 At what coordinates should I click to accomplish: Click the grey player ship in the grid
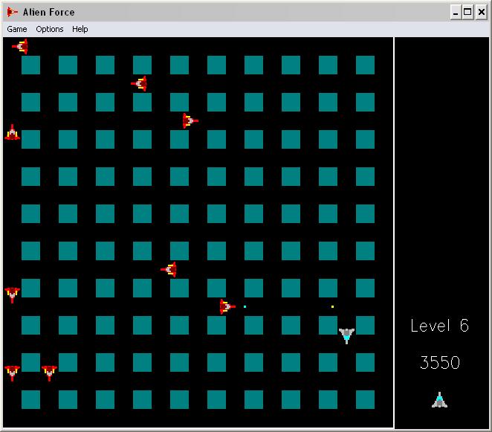pyautogui.click(x=346, y=335)
